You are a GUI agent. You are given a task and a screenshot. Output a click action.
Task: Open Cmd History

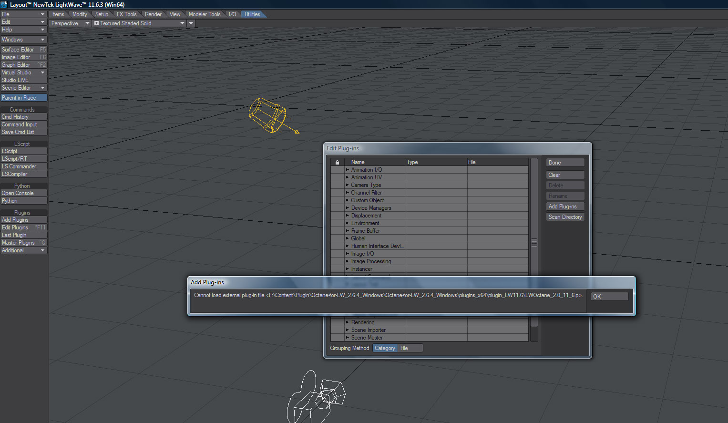(23, 117)
